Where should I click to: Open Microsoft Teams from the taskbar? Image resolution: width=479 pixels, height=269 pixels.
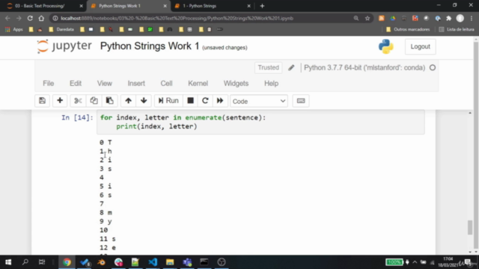tap(187, 262)
